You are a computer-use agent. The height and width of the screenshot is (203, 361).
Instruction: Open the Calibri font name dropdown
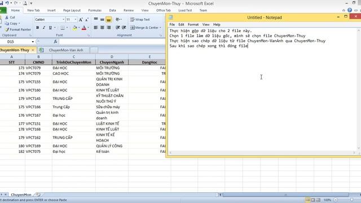pyautogui.click(x=63, y=20)
